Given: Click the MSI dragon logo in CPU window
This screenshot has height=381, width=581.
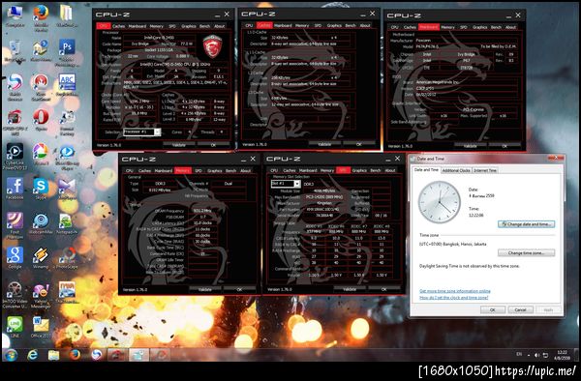Looking at the screenshot, I should click(x=213, y=46).
